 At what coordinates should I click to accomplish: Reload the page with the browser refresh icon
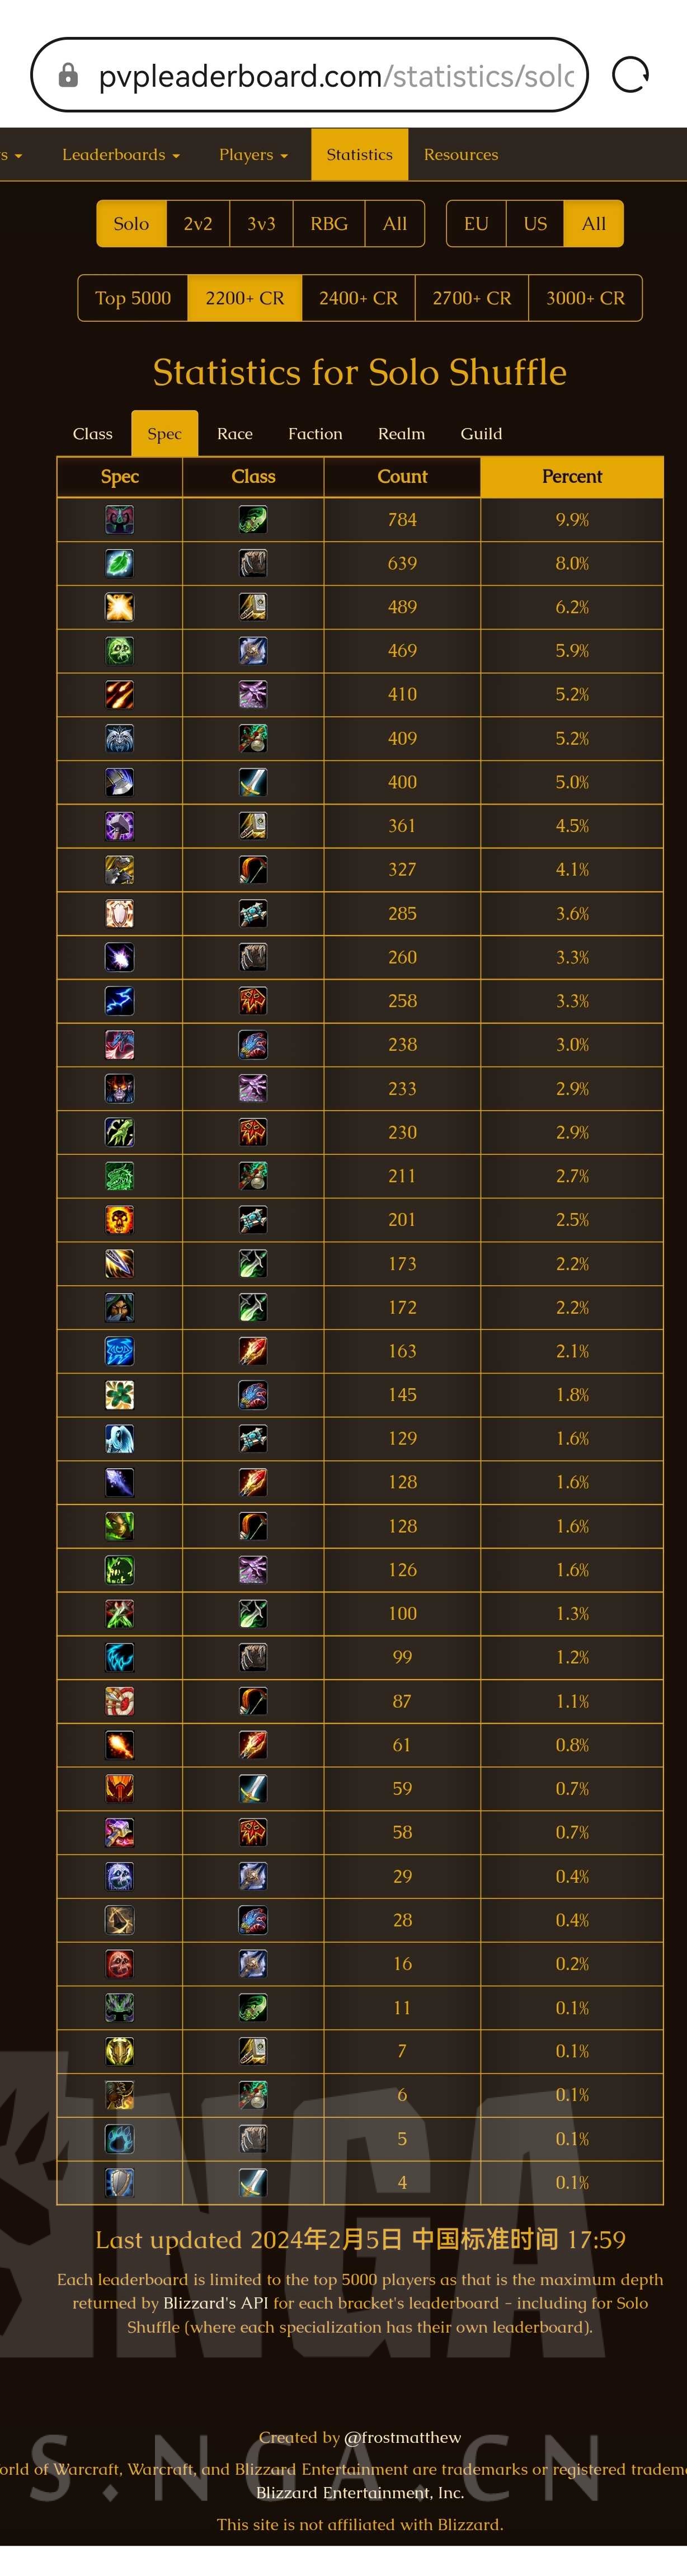(630, 75)
